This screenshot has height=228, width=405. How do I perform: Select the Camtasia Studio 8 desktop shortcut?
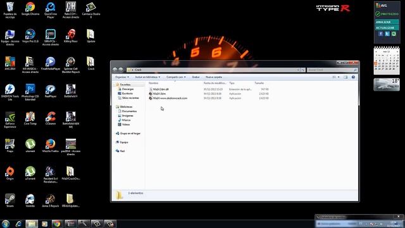click(x=91, y=10)
